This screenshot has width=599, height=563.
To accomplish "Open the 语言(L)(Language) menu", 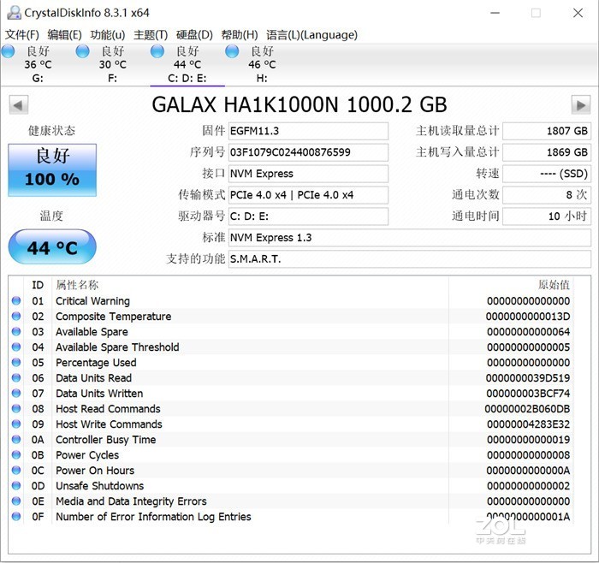I will pos(311,35).
